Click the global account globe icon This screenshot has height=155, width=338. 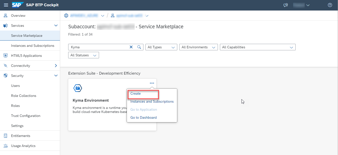pos(66,16)
